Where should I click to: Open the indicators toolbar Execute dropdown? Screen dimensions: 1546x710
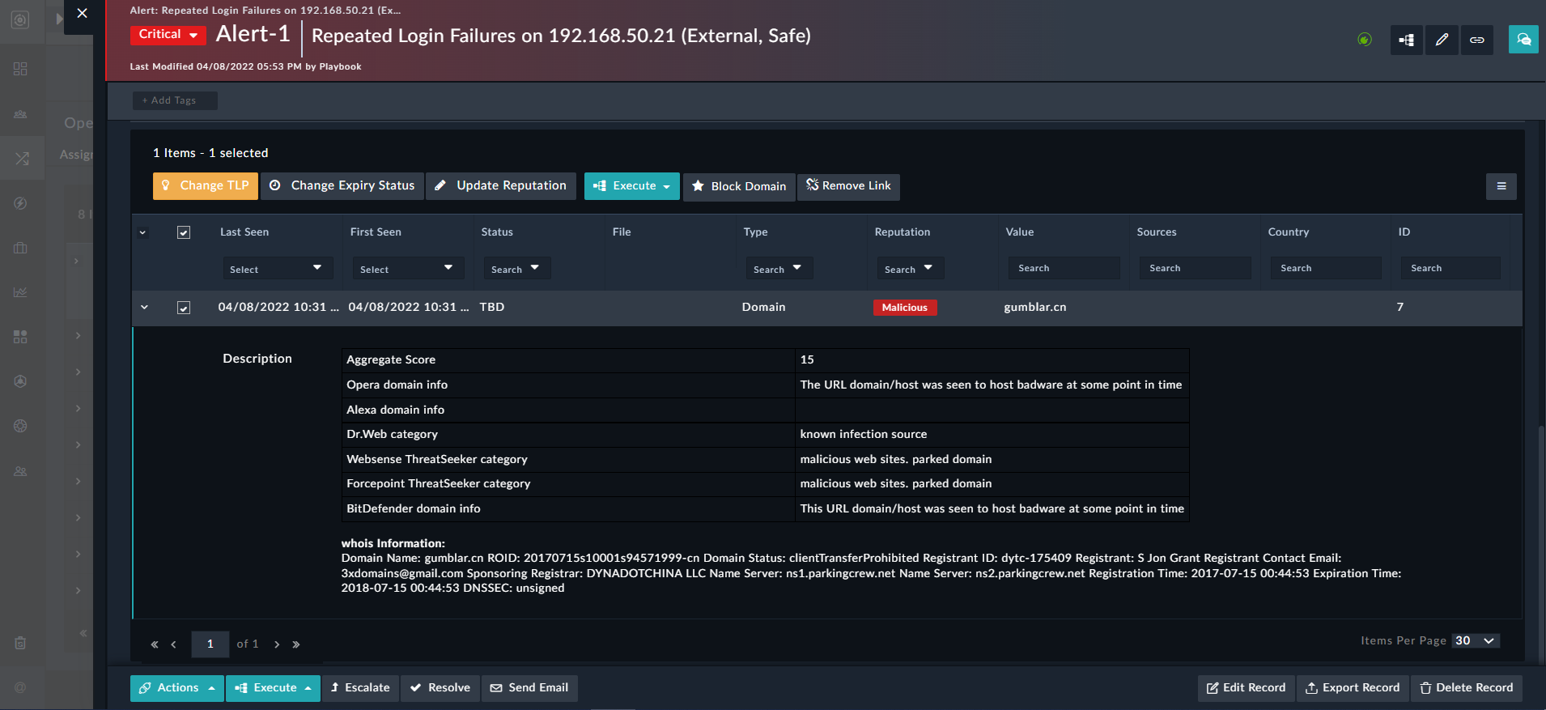(x=632, y=186)
